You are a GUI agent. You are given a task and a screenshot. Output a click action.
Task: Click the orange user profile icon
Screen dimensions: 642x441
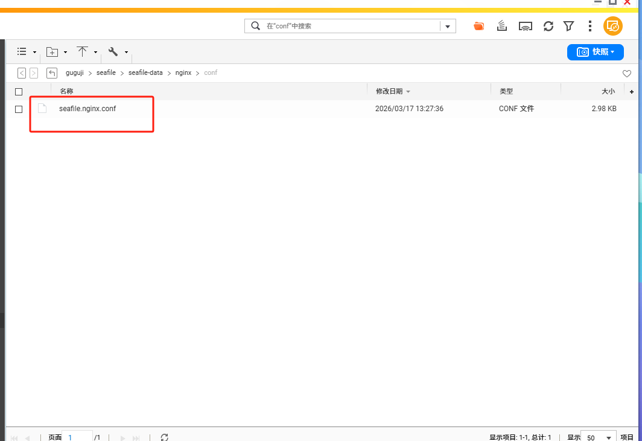(x=612, y=26)
